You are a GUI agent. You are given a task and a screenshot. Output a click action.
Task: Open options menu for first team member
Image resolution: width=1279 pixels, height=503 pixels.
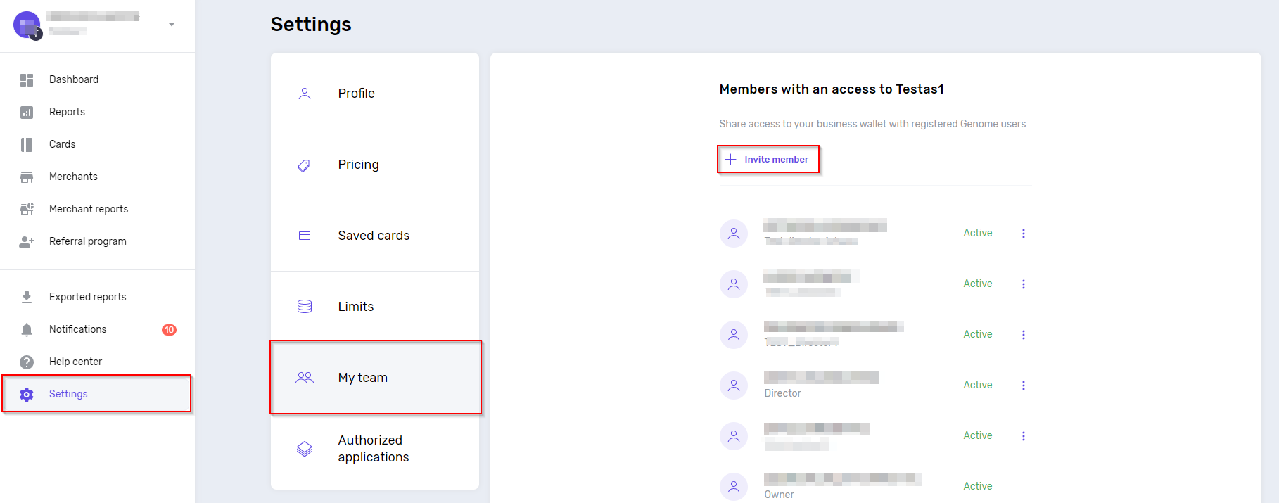pyautogui.click(x=1024, y=234)
